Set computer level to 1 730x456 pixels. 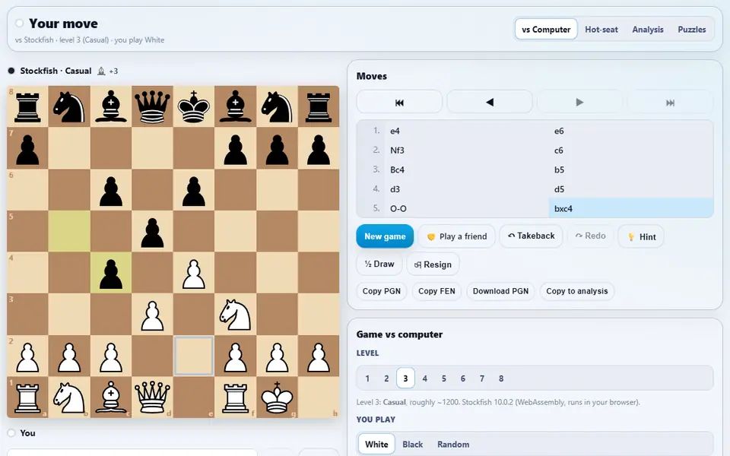tap(367, 378)
